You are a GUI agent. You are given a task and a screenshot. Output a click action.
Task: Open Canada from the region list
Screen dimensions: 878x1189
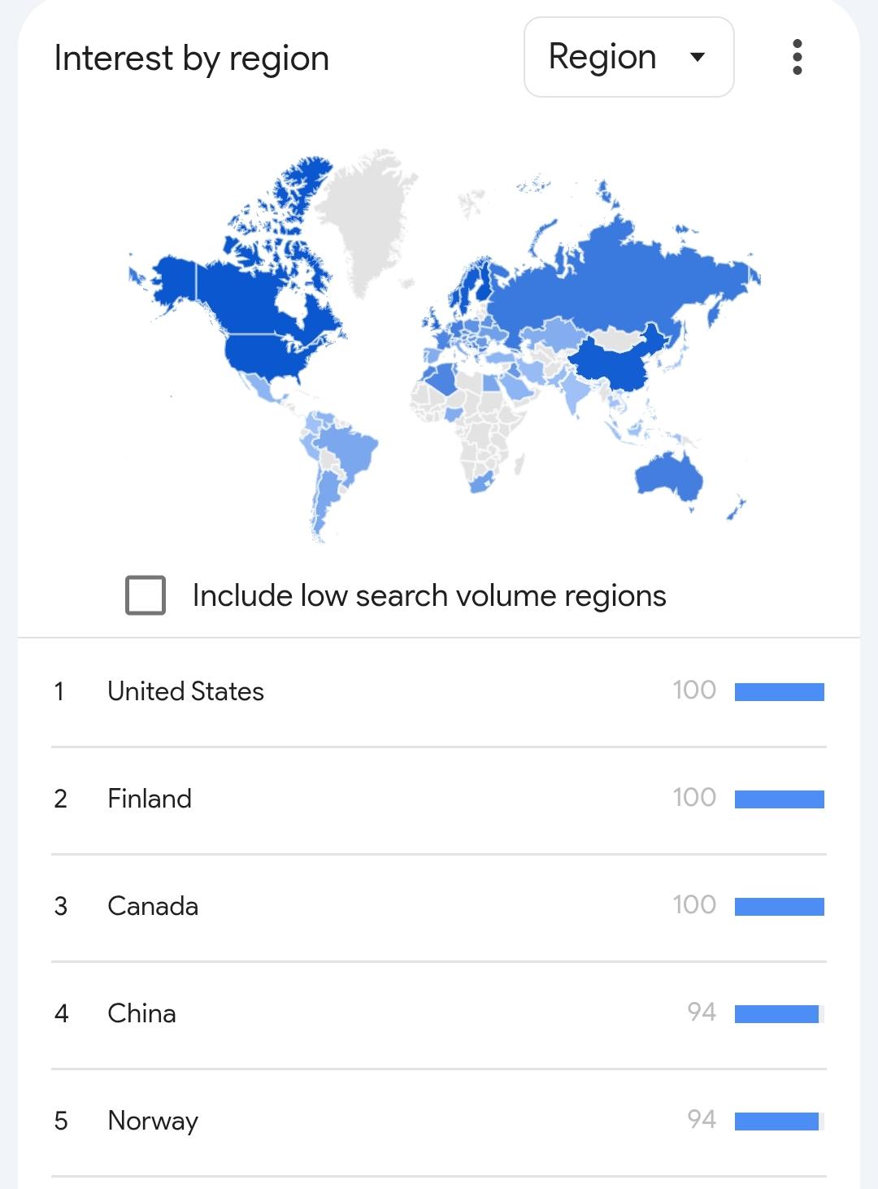153,906
